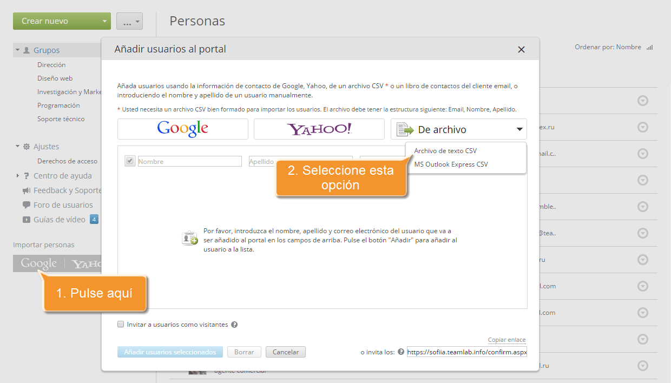Collapse the Grupos tree section

tap(17, 50)
